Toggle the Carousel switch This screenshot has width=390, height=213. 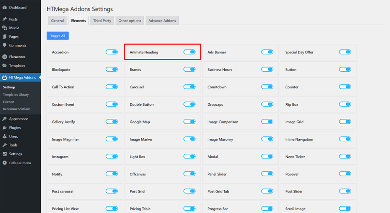190,87
